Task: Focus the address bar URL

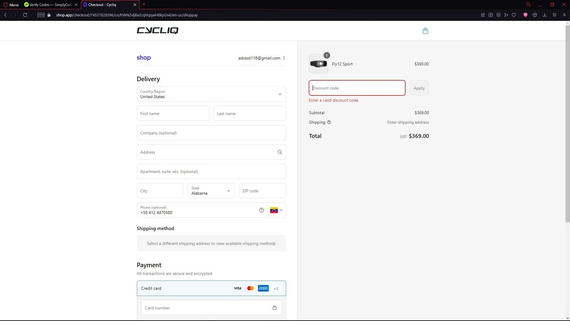Action: click(x=127, y=15)
